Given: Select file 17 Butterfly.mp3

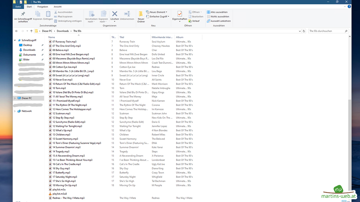Looking at the screenshot, I should [x=61, y=173].
